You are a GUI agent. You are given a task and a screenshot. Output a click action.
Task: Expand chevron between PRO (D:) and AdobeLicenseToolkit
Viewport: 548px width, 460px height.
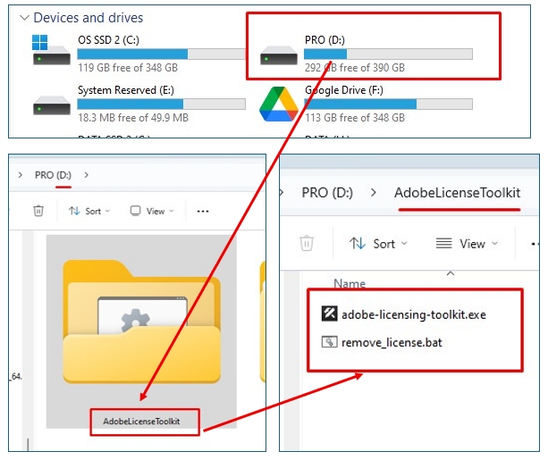point(374,193)
